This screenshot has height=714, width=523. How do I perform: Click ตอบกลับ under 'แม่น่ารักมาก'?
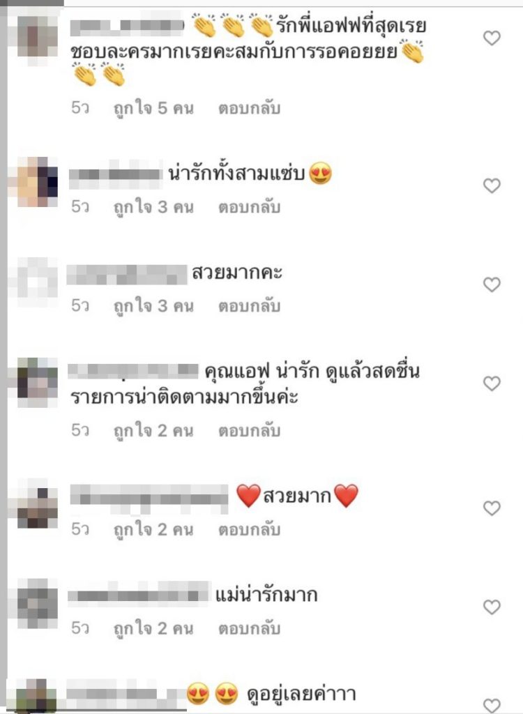249,628
